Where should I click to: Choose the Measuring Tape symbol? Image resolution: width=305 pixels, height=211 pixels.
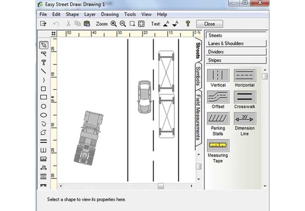(x=218, y=146)
